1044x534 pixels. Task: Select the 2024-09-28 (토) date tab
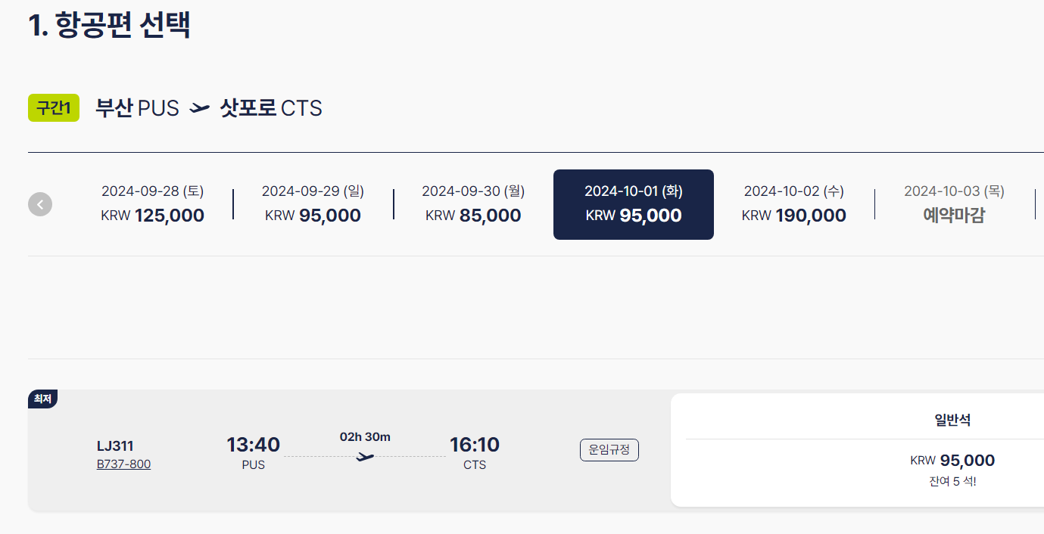pos(153,204)
